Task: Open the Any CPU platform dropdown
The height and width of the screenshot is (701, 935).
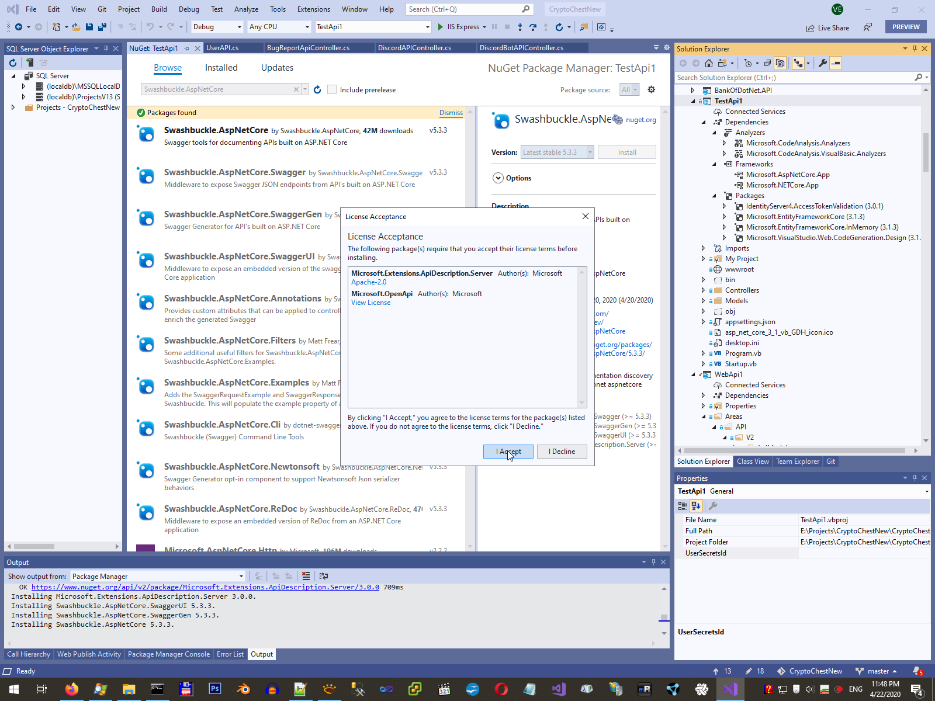Action: click(279, 27)
